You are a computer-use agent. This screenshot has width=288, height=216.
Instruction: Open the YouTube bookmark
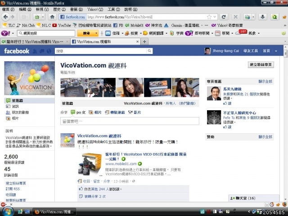tap(62, 25)
